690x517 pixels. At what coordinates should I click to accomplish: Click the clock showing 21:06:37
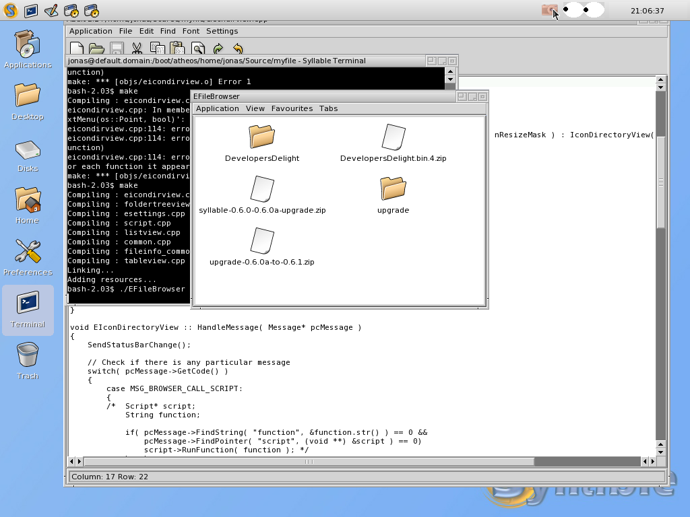(x=647, y=11)
